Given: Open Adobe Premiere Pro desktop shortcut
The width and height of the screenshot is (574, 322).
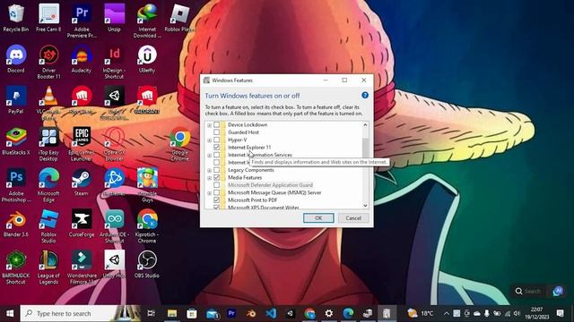Looking at the screenshot, I should coord(82,21).
